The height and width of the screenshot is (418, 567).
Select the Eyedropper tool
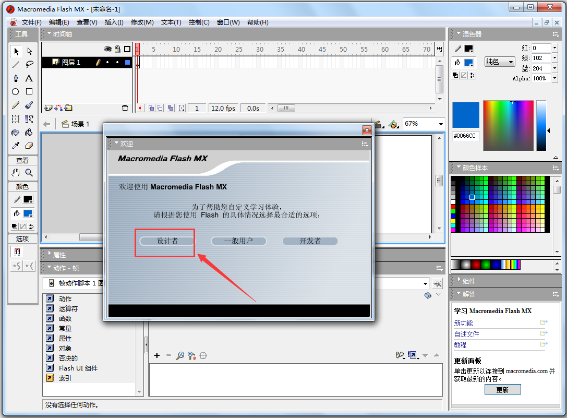(x=16, y=146)
